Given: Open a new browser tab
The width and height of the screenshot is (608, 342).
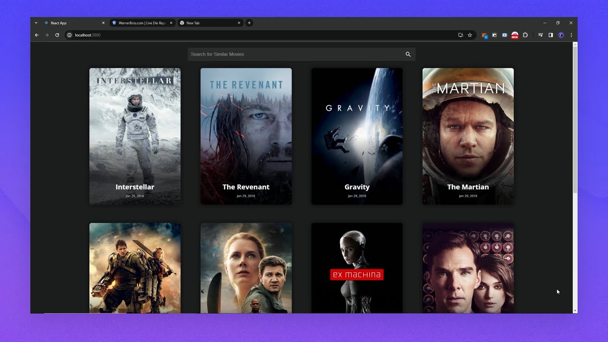Looking at the screenshot, I should pyautogui.click(x=249, y=23).
